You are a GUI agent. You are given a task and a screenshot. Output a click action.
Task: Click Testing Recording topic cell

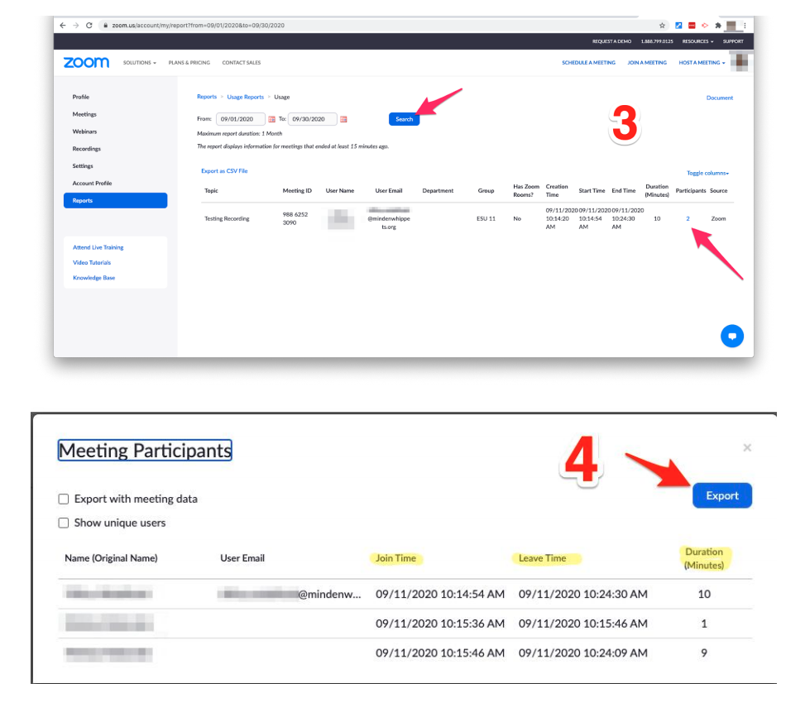pyautogui.click(x=227, y=218)
